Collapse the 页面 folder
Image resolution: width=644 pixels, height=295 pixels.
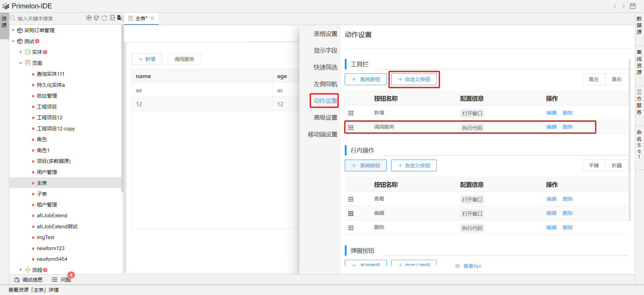(21, 63)
